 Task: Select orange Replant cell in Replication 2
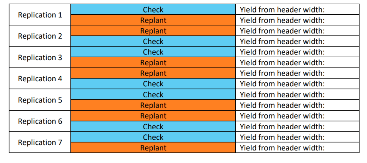click(153, 31)
